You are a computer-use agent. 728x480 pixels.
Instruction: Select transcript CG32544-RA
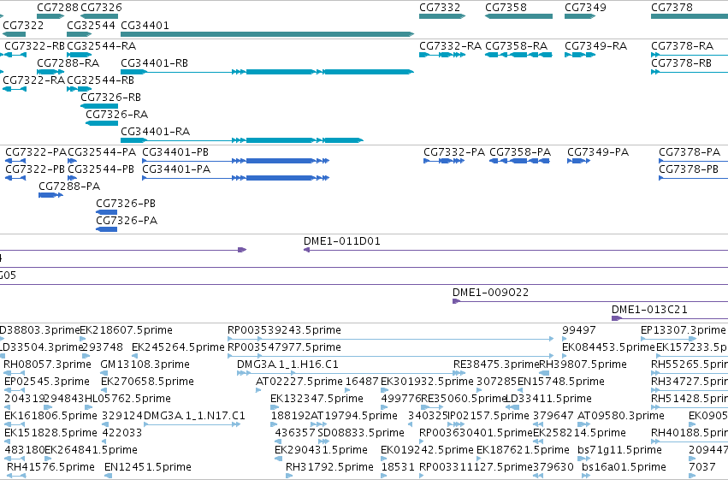point(101,46)
